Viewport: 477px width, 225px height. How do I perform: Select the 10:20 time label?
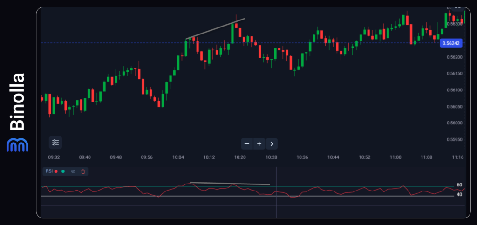[240, 157]
